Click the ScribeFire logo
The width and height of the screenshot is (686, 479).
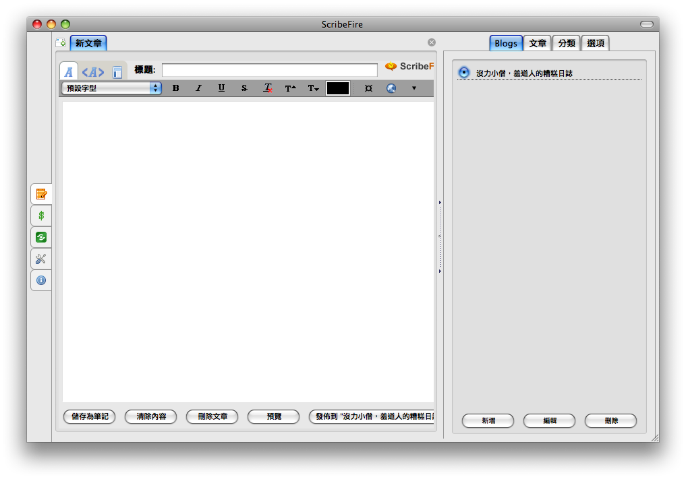[409, 67]
